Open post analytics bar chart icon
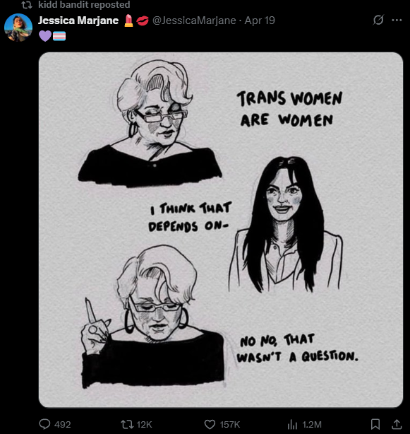410x434 pixels. click(292, 424)
